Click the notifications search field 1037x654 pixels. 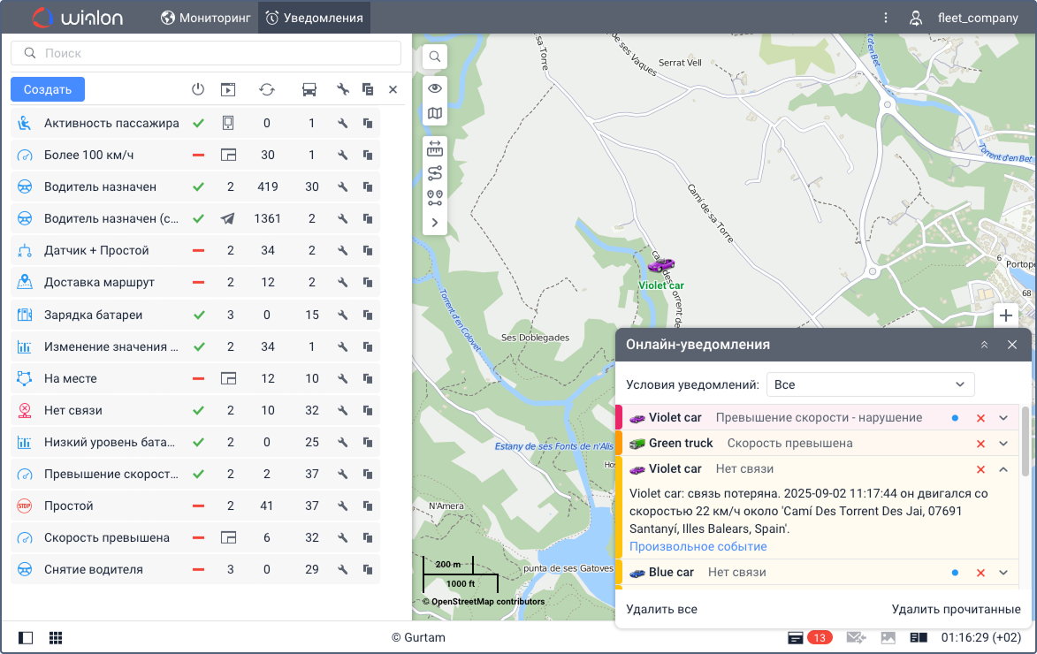[206, 53]
